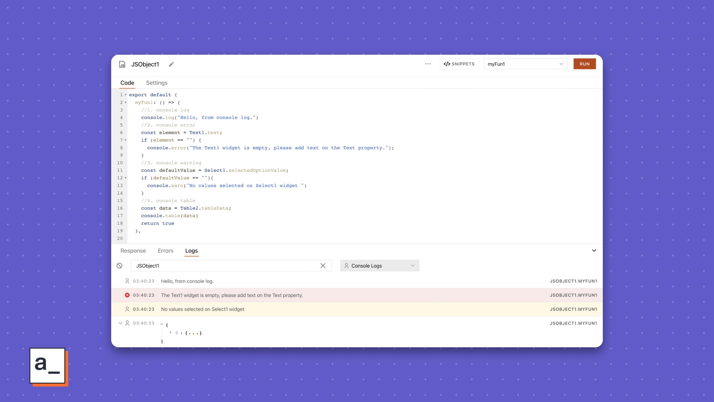The width and height of the screenshot is (714, 402).
Task: Click the Text1 widget is empty message
Action: pyautogui.click(x=232, y=296)
